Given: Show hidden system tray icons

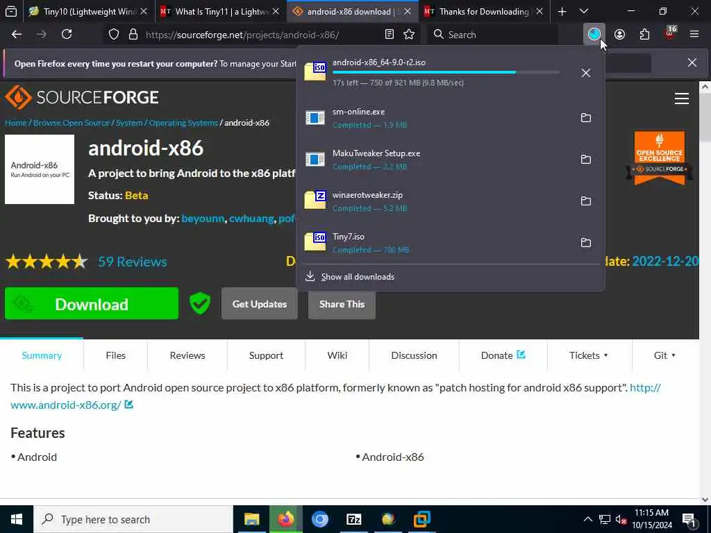Looking at the screenshot, I should click(587, 519).
